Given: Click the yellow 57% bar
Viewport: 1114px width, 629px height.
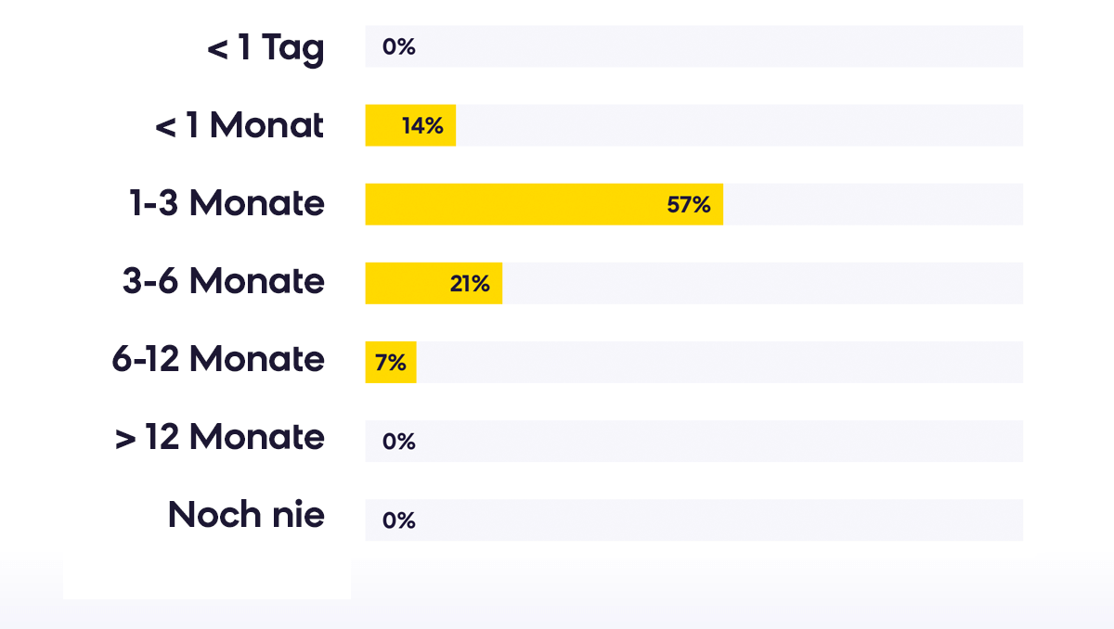Looking at the screenshot, I should click(544, 204).
